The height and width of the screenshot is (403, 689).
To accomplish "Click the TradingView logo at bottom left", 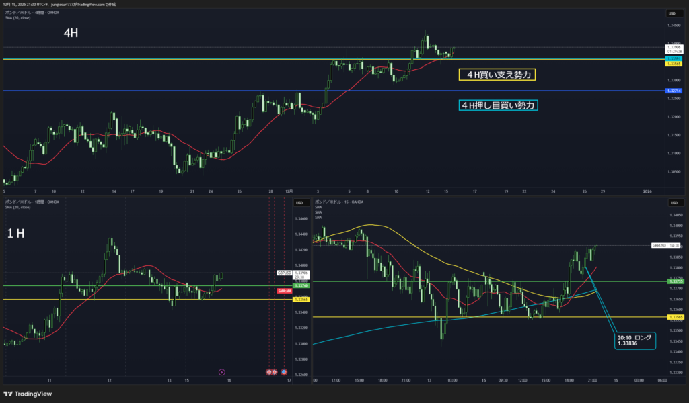I will pos(27,394).
